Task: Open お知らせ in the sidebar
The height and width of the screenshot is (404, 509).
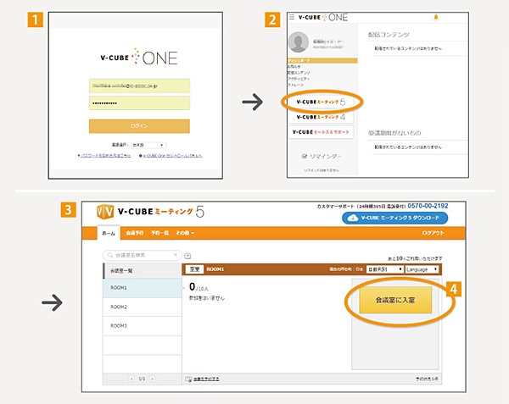Action: [294, 66]
